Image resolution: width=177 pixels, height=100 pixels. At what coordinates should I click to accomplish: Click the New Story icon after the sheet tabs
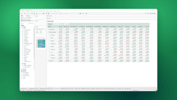(130, 89)
